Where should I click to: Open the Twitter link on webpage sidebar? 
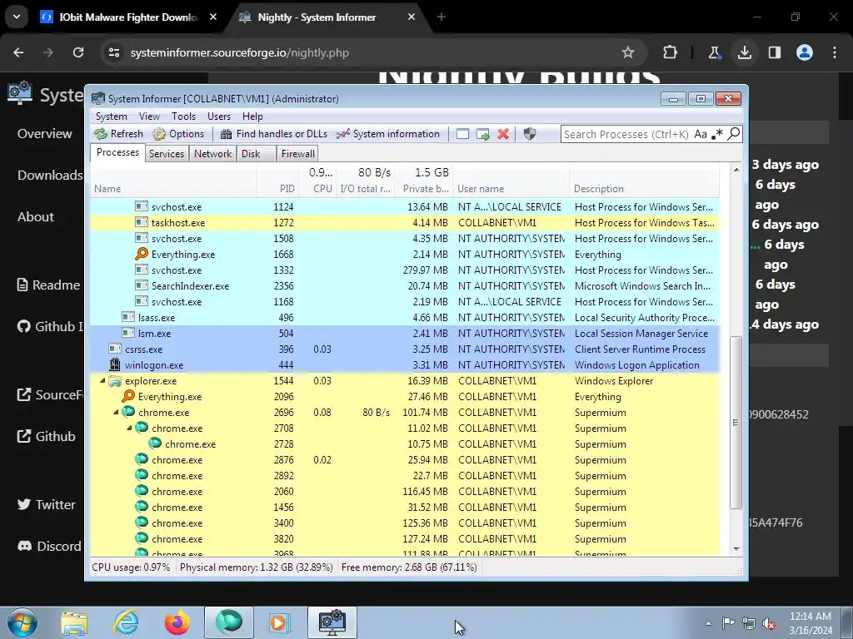[x=47, y=505]
